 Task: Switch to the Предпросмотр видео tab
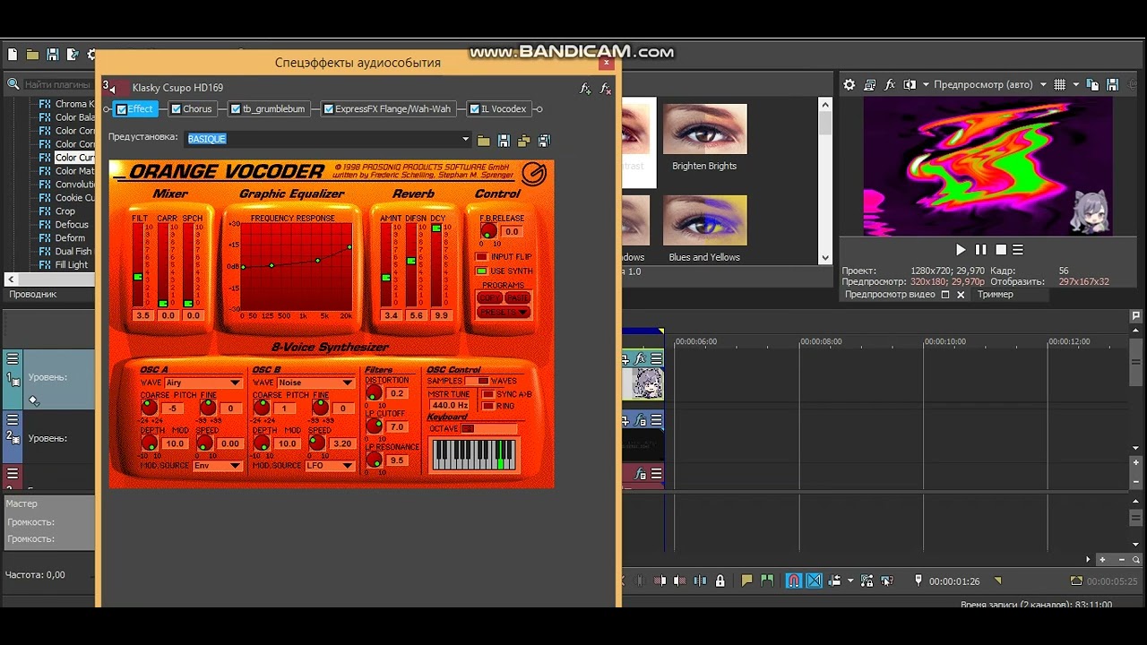[x=890, y=295]
